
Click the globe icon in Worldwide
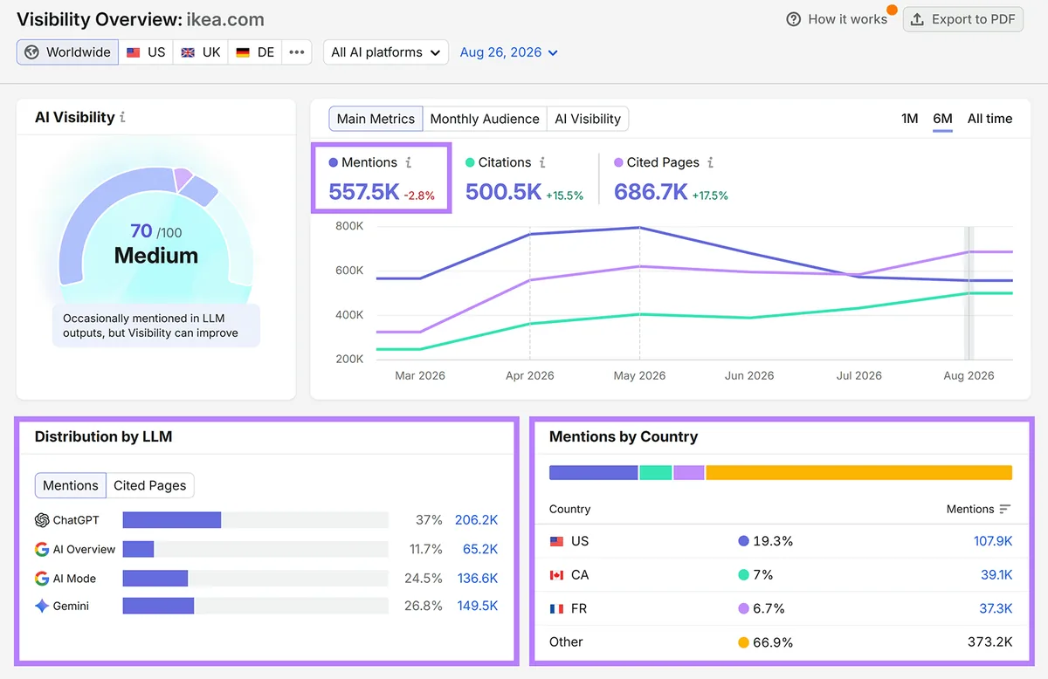[x=32, y=52]
